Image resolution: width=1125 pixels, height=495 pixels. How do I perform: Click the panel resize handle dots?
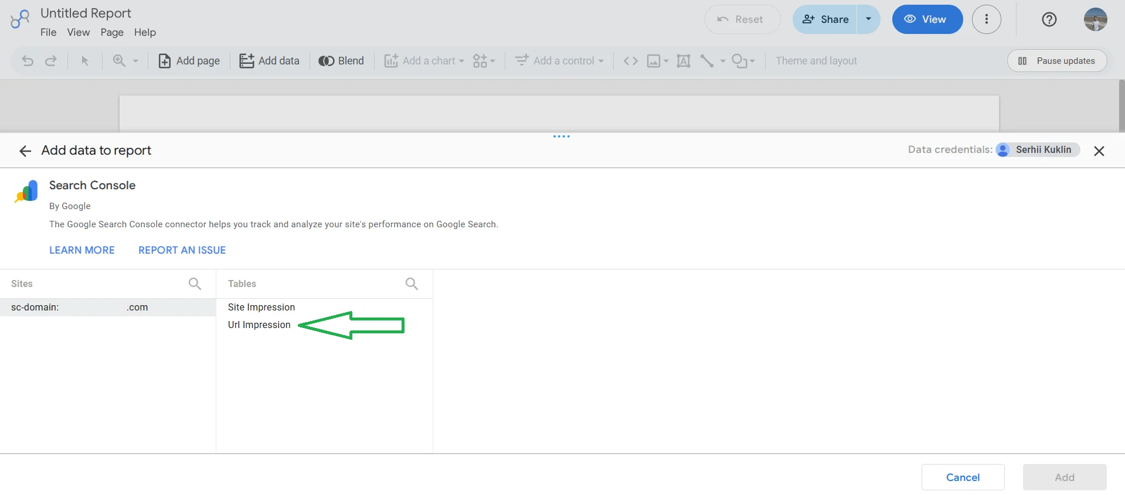click(x=562, y=136)
